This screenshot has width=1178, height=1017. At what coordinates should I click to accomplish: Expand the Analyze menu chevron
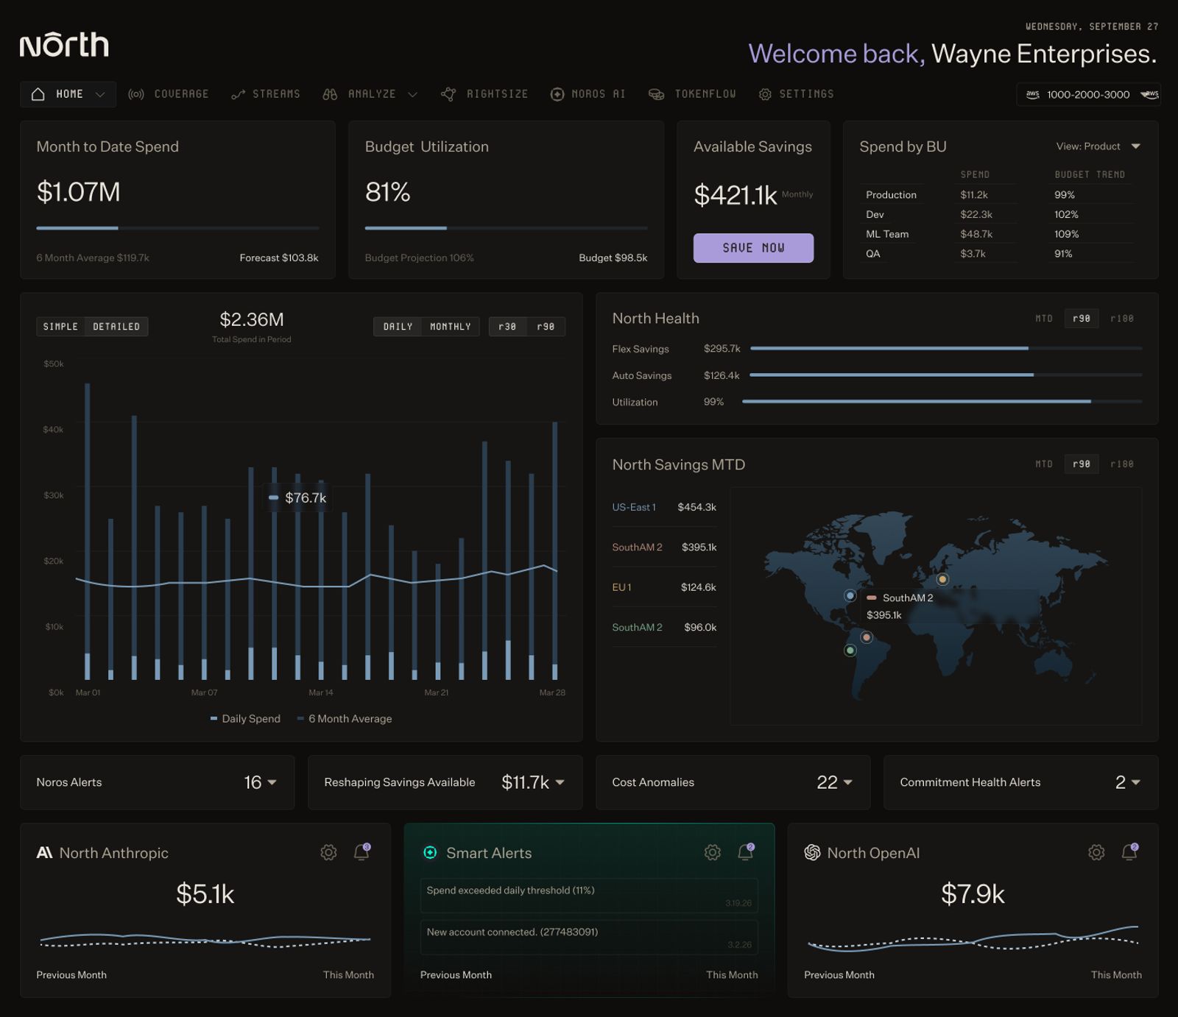tap(413, 94)
